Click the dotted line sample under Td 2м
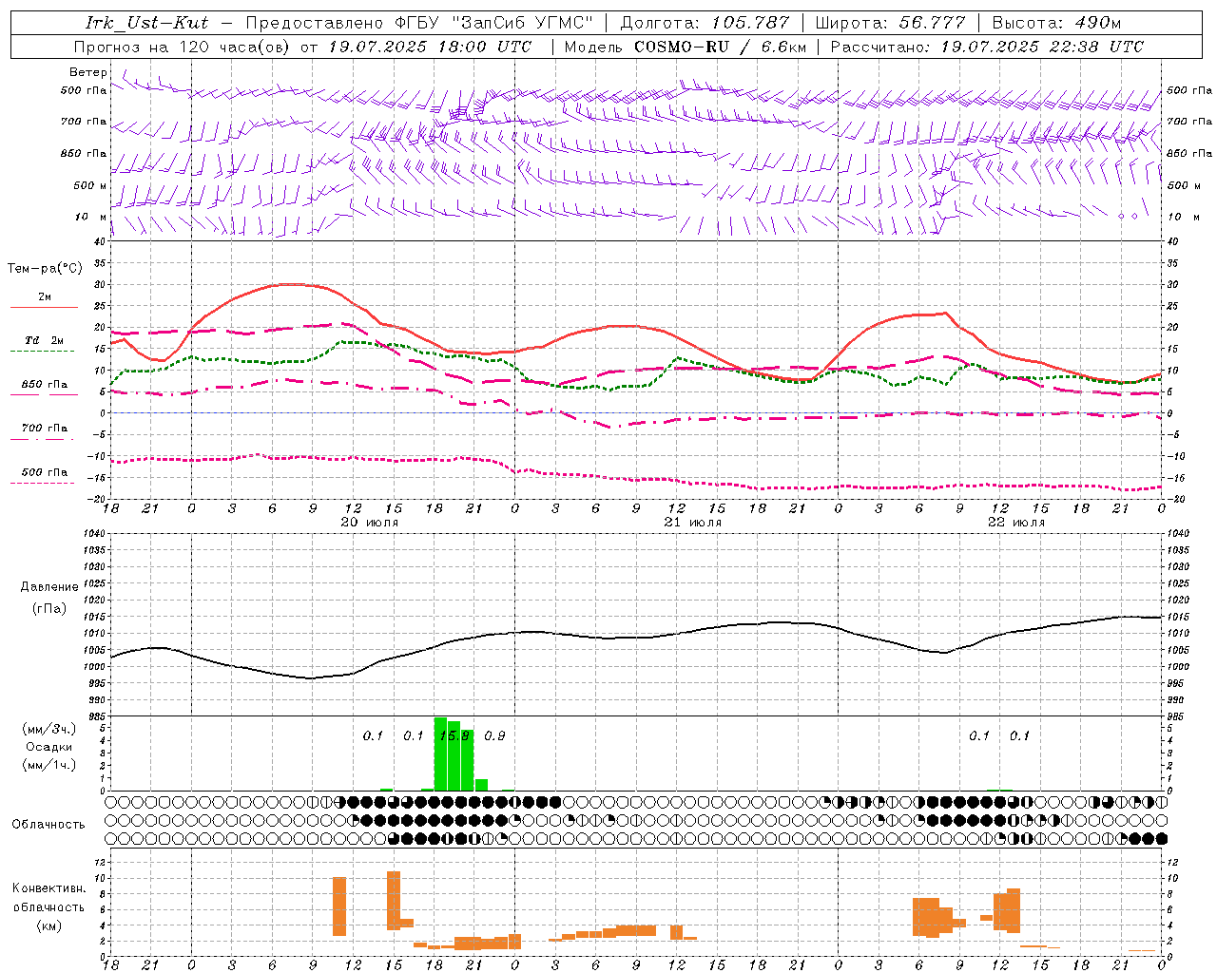 click(x=44, y=352)
